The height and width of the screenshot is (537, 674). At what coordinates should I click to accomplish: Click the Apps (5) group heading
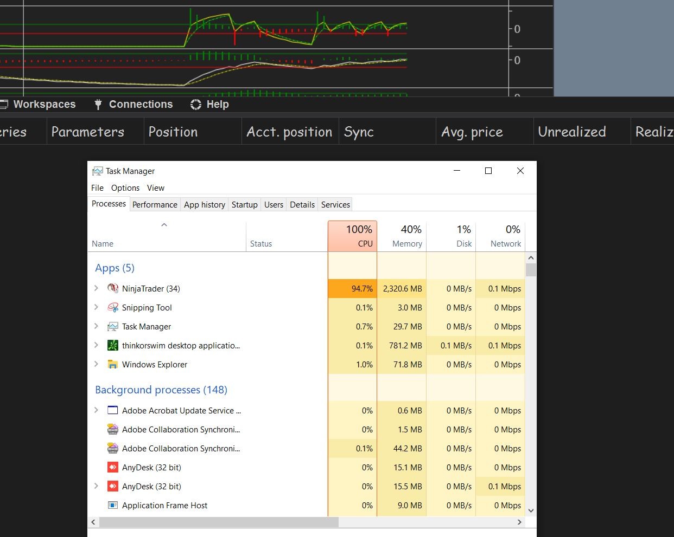point(115,268)
